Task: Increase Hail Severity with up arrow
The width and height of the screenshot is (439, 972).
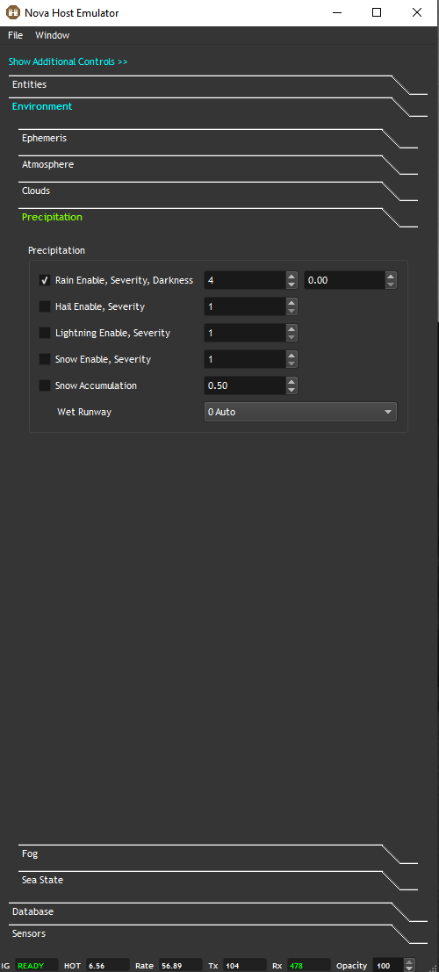Action: point(291,303)
